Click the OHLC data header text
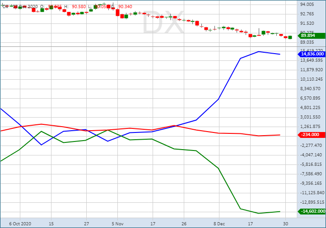Screen dimensions: 326x228 tap(68, 6)
